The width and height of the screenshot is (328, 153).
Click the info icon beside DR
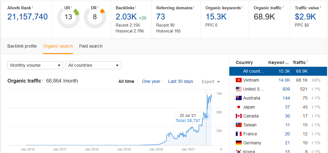click(x=98, y=7)
